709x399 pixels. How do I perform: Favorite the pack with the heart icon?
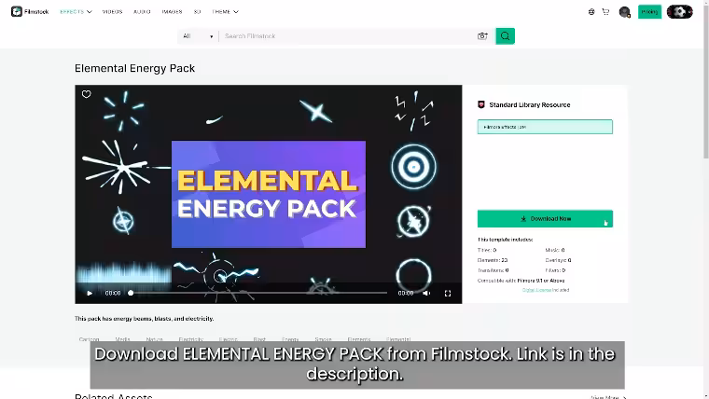[87, 94]
